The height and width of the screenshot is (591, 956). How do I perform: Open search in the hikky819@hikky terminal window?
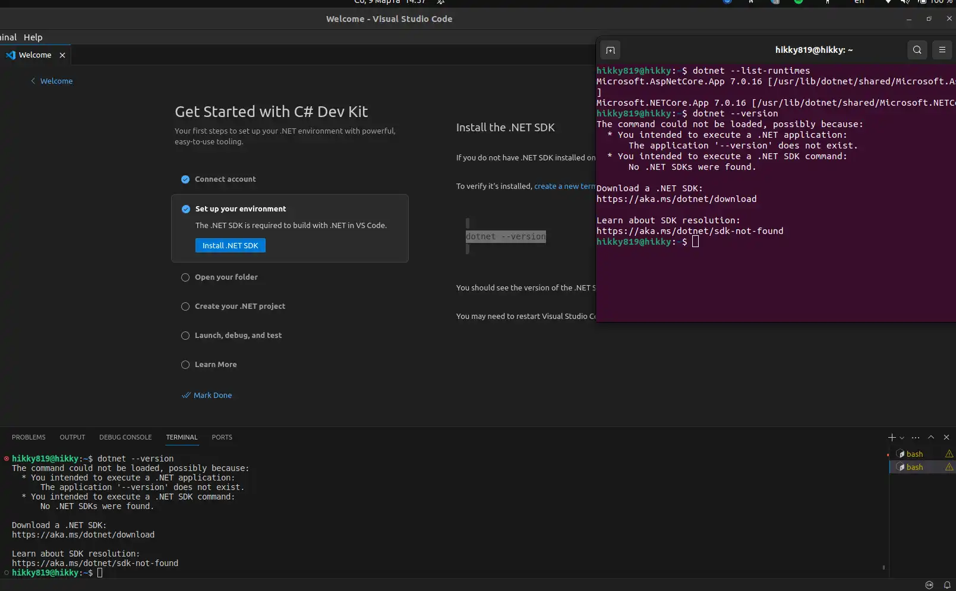[x=917, y=50]
